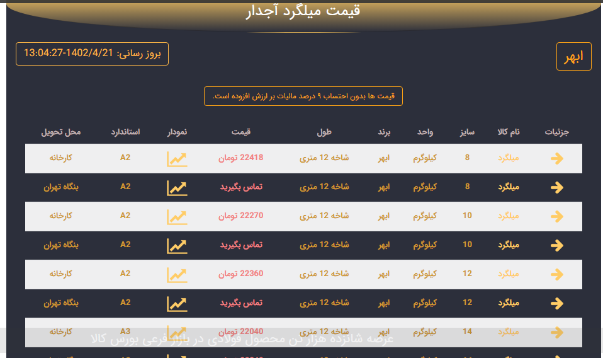The image size is (603, 358).
Task: Open chart icon for size 8 بنگاه تهران row
Action: [x=177, y=188]
